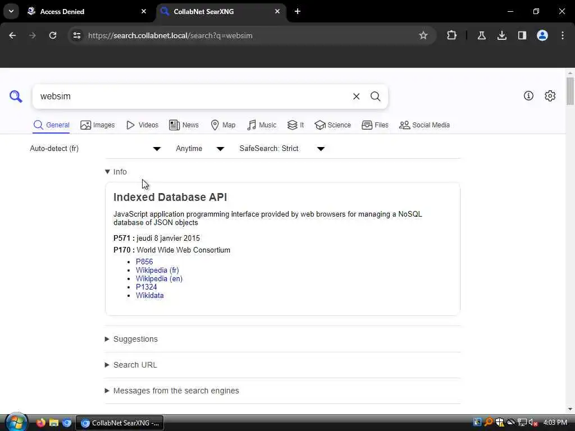Click the Indexed Database API heading
This screenshot has width=575, height=431.
coord(170,197)
